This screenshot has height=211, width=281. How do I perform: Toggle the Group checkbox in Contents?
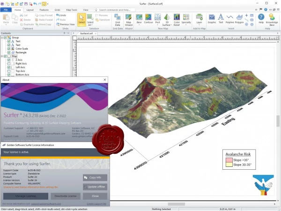5,38
